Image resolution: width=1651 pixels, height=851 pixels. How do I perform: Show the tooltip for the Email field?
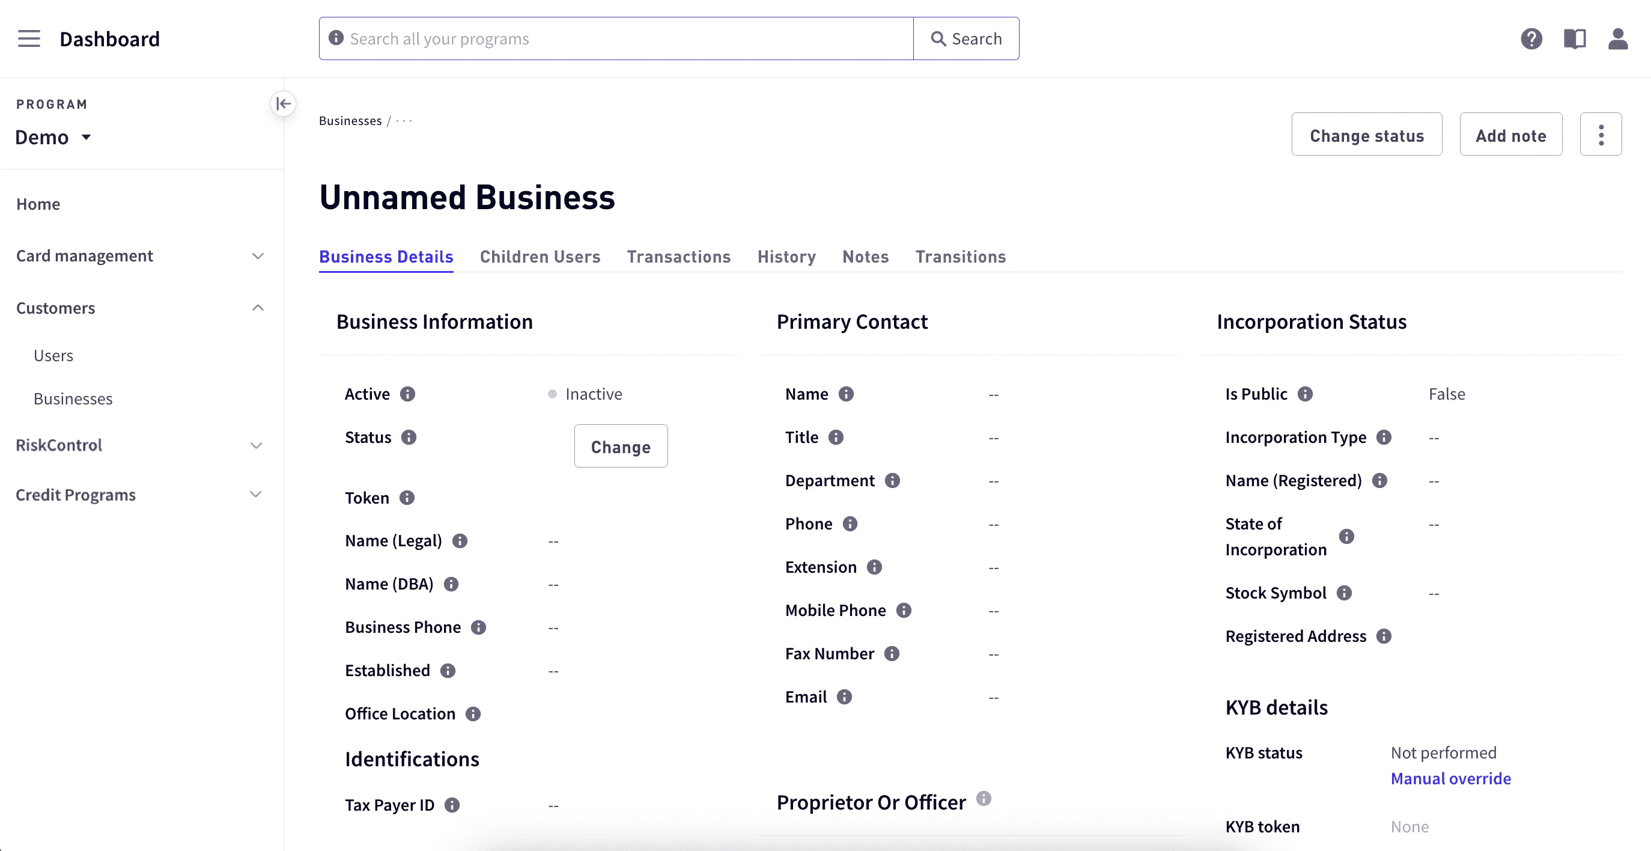click(845, 697)
